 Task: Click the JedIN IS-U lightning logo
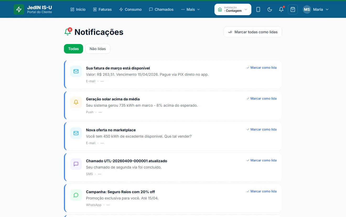(x=19, y=9)
